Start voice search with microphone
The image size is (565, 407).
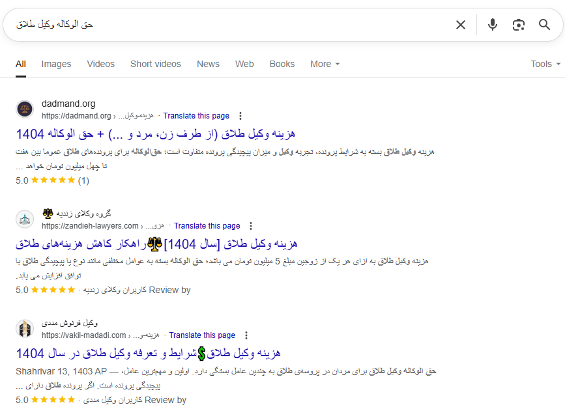493,25
